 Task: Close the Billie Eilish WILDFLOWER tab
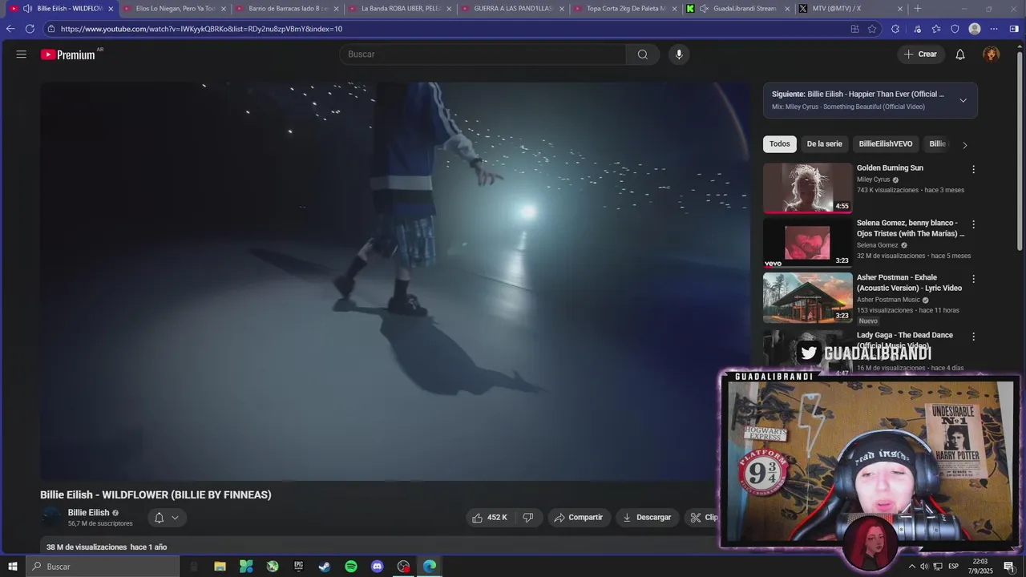pyautogui.click(x=111, y=9)
